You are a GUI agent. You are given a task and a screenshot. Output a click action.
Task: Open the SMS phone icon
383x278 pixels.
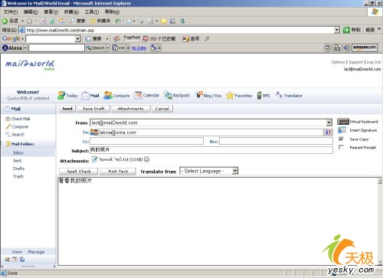[259, 95]
